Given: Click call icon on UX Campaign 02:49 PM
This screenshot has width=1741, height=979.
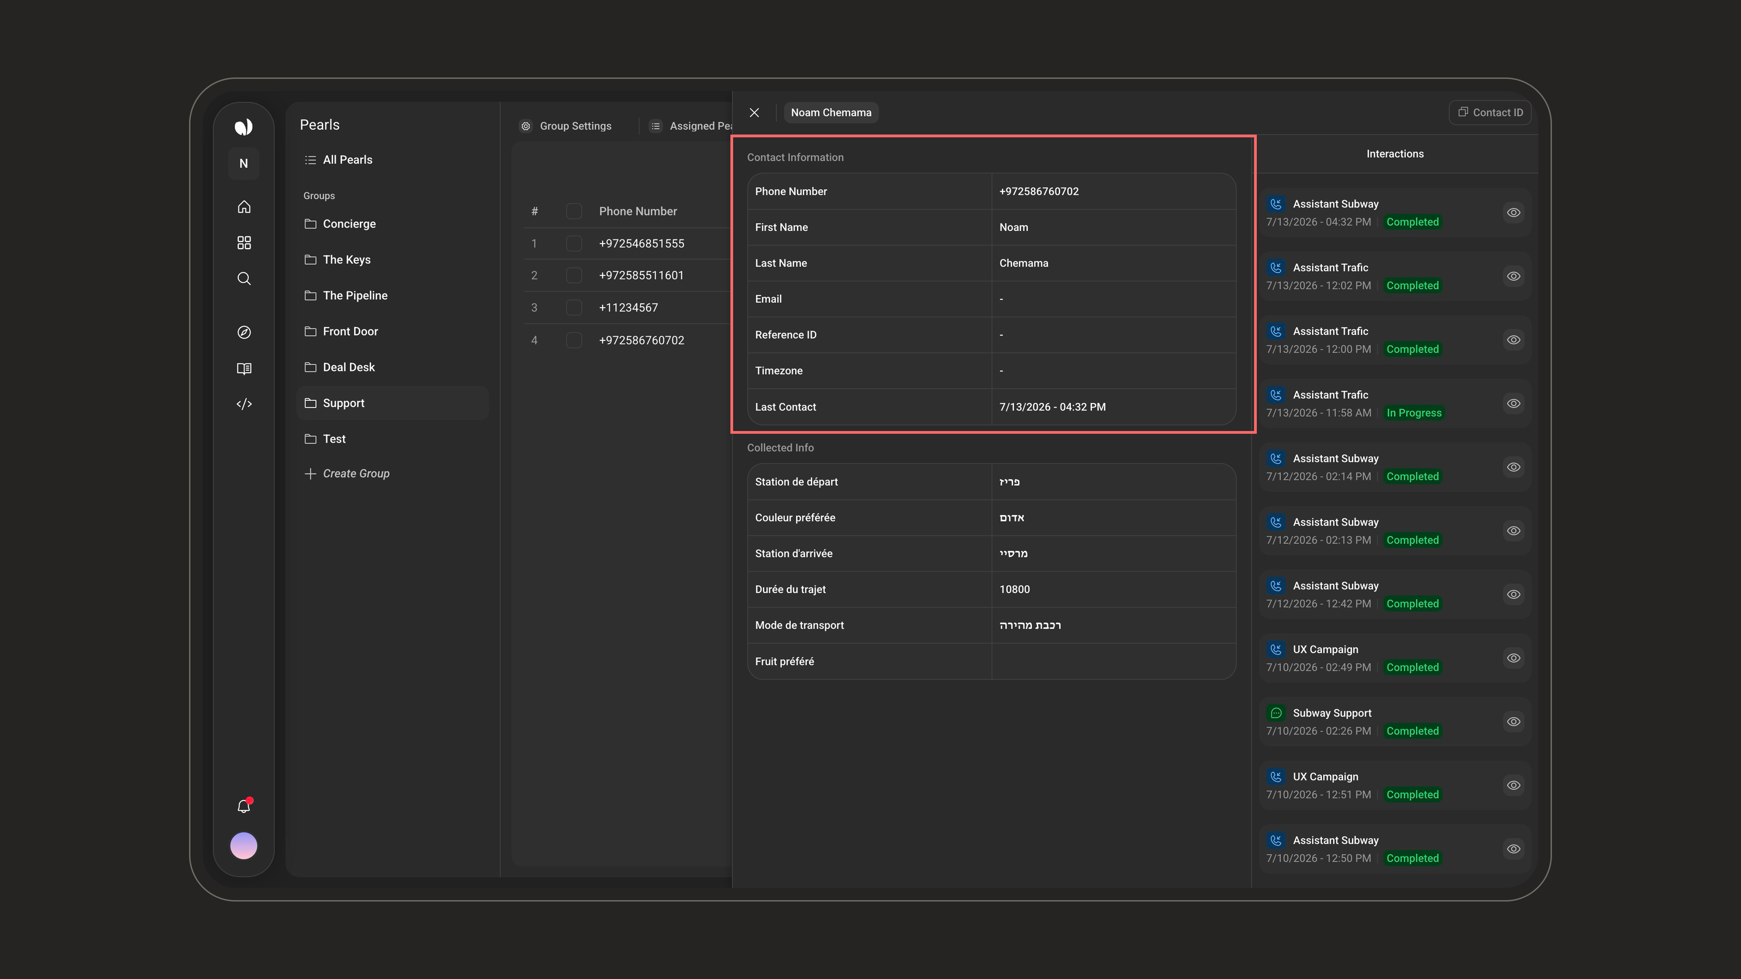Looking at the screenshot, I should pos(1276,649).
